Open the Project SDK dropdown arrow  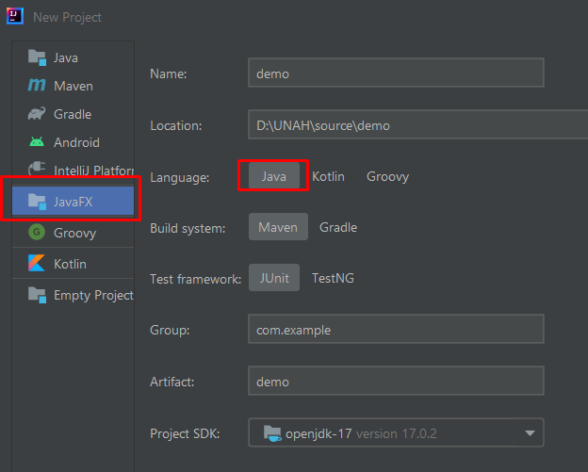[530, 433]
